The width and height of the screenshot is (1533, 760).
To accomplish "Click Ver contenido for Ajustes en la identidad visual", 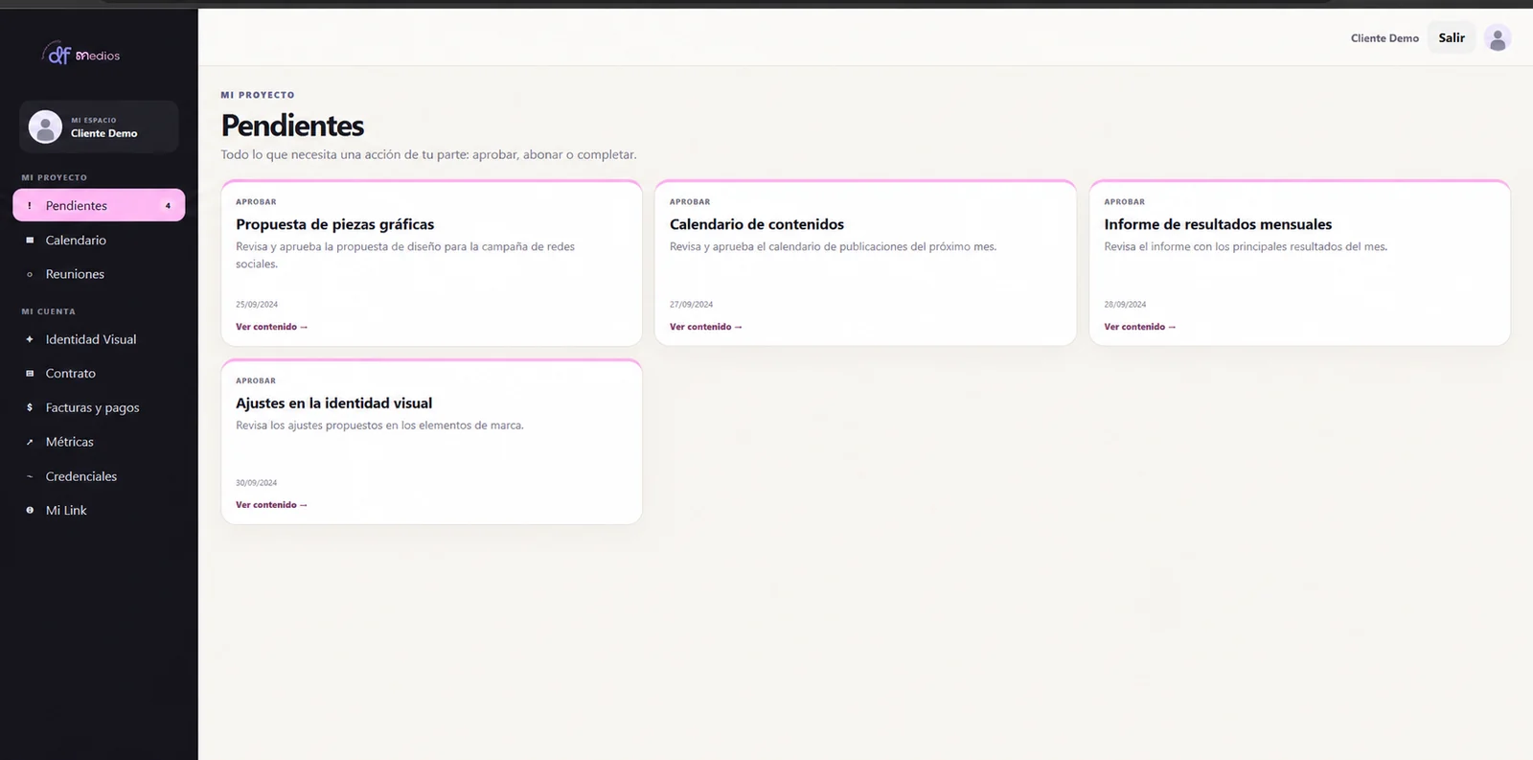I will 272,505.
